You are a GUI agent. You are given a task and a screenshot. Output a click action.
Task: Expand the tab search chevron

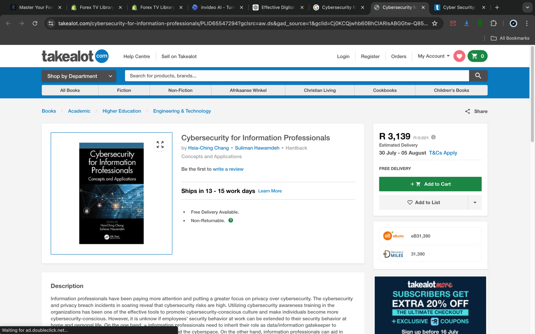point(527,7)
